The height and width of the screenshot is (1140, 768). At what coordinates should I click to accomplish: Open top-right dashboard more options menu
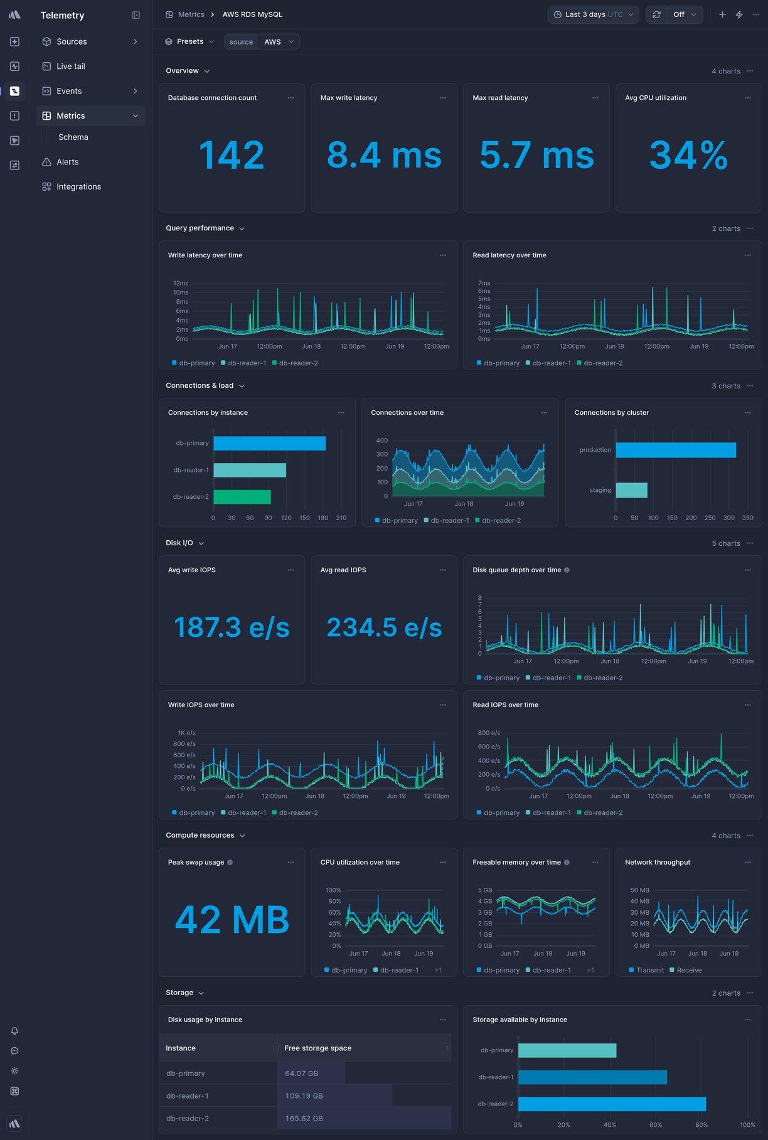point(756,14)
